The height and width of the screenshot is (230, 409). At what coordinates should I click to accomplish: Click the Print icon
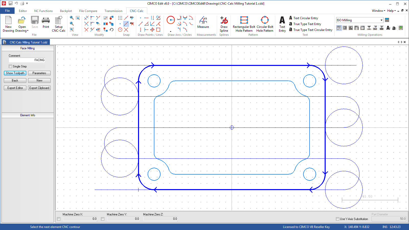click(46, 22)
